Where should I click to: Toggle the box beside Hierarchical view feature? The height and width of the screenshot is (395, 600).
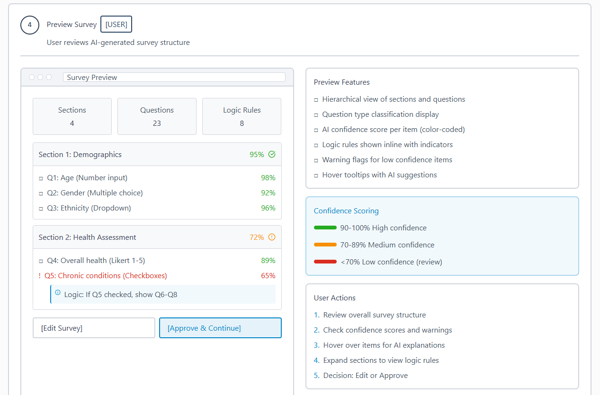pyautogui.click(x=316, y=100)
